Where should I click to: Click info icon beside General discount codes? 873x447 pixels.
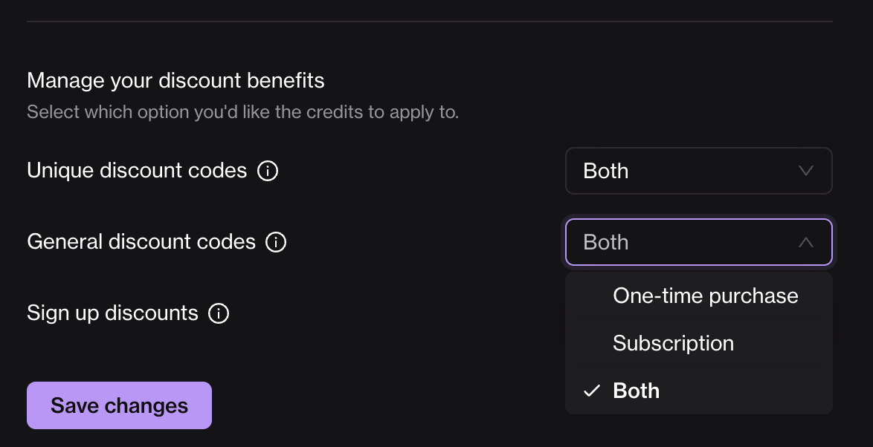coord(277,243)
